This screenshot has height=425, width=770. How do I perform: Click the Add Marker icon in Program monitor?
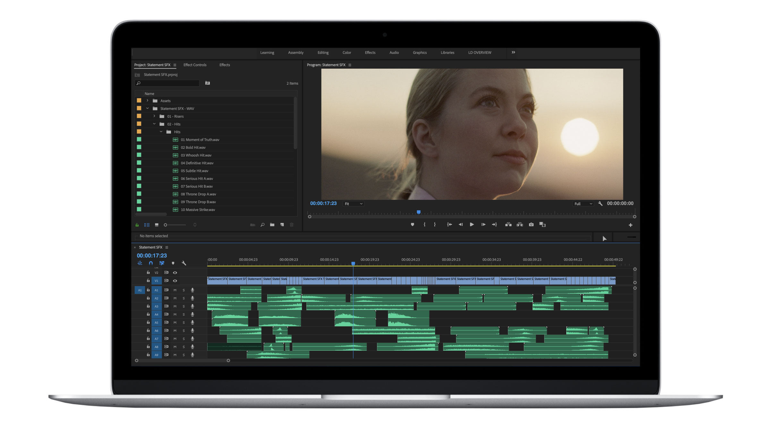coord(412,225)
